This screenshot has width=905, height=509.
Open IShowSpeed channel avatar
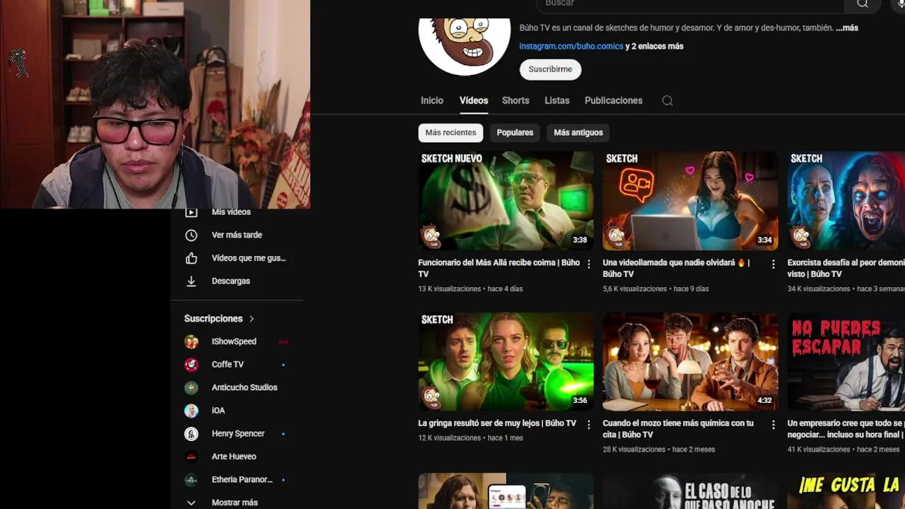(x=191, y=341)
